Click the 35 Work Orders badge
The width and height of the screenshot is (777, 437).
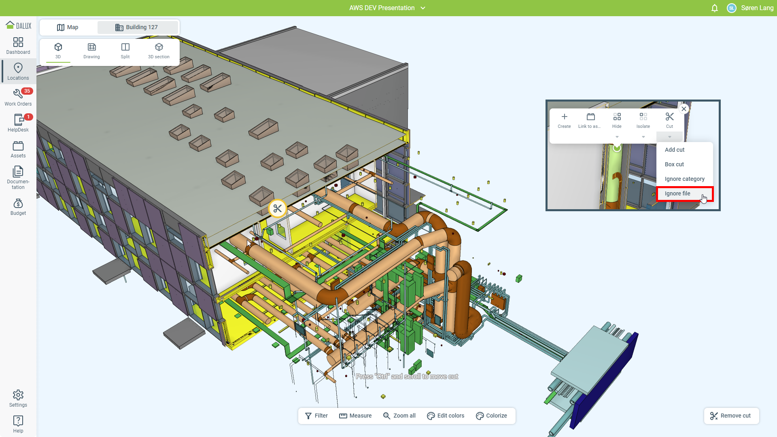tap(27, 91)
